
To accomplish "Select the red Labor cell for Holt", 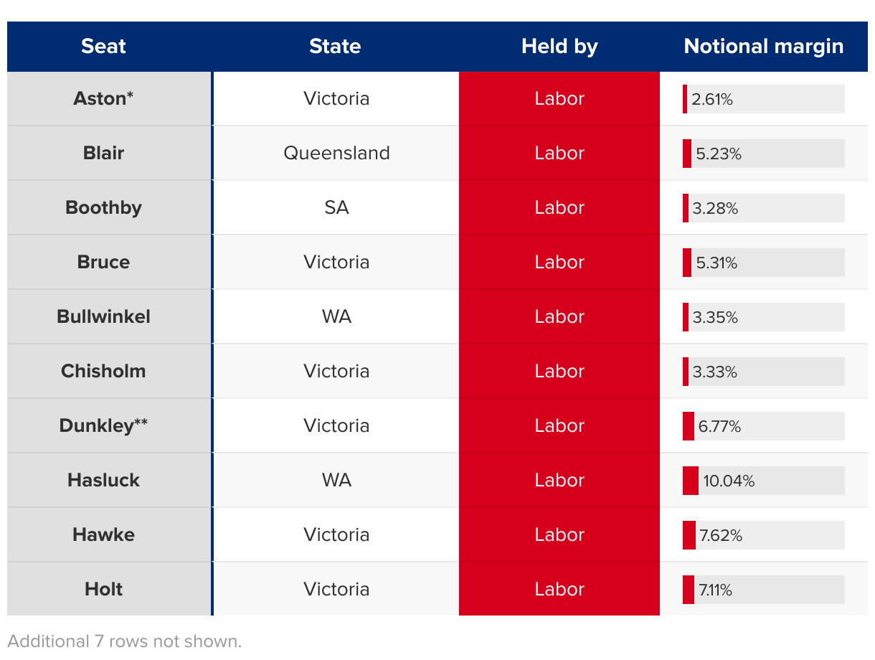I will (x=559, y=590).
